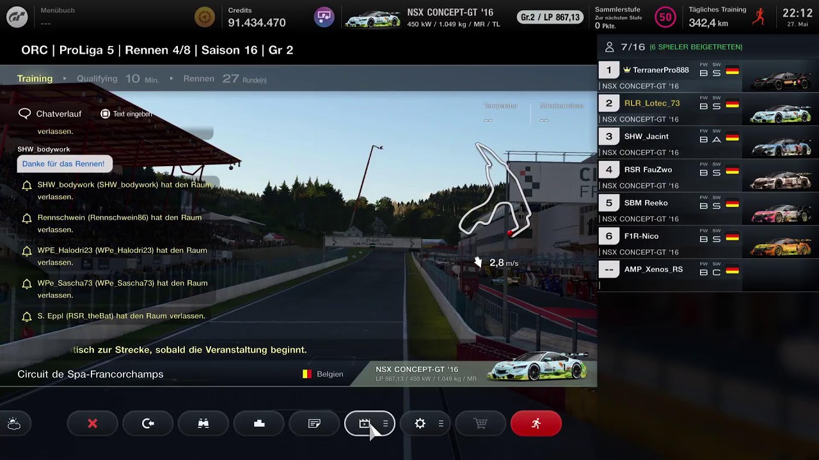
Task: Click the Chatverlauf speech bubble icon
Action: point(25,114)
